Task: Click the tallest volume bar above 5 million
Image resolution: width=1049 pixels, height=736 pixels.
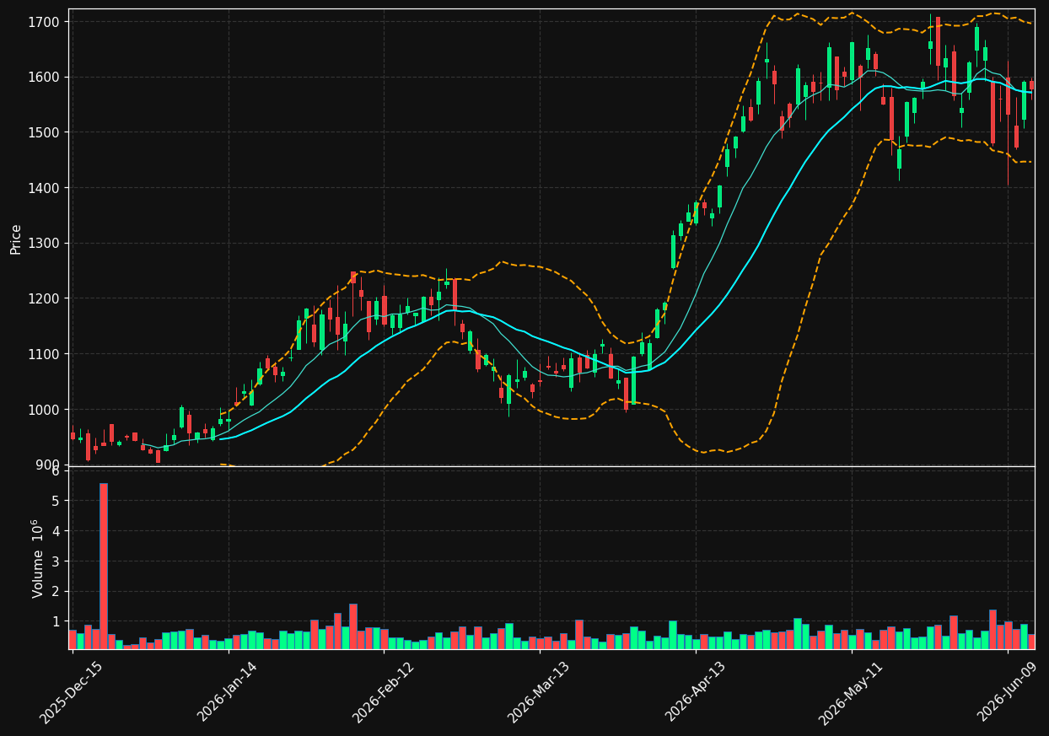Action: coord(104,566)
